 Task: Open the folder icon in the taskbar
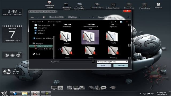[x=25, y=94]
